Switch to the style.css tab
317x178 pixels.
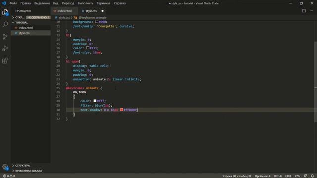91,11
